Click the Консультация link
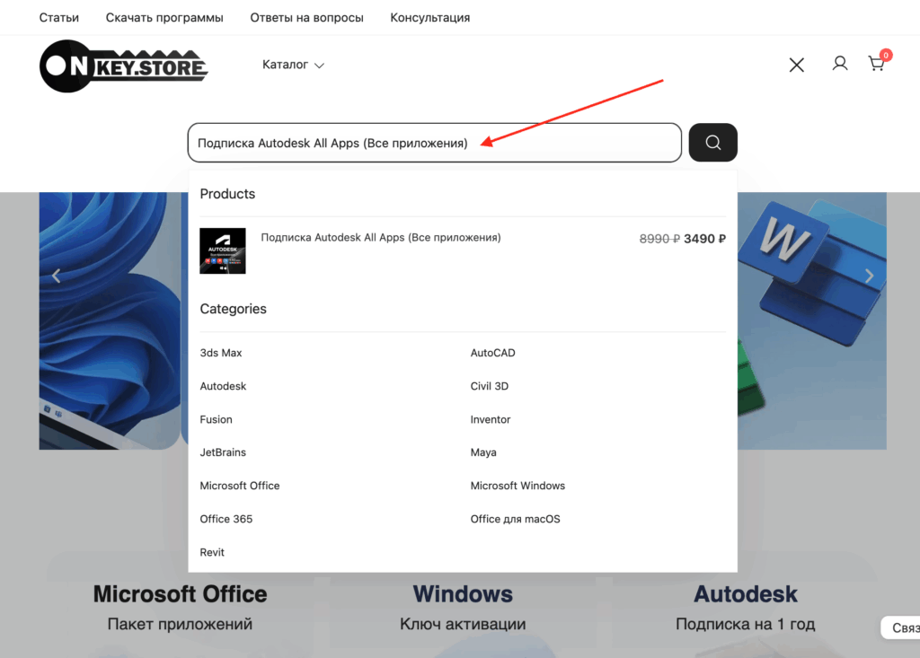Viewport: 920px width, 658px height. 429,18
